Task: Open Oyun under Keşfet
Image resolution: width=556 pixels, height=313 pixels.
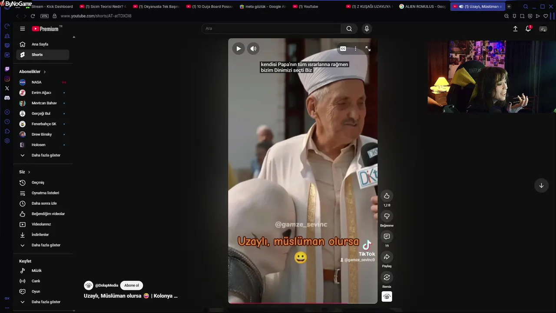Action: tap(43, 292)
